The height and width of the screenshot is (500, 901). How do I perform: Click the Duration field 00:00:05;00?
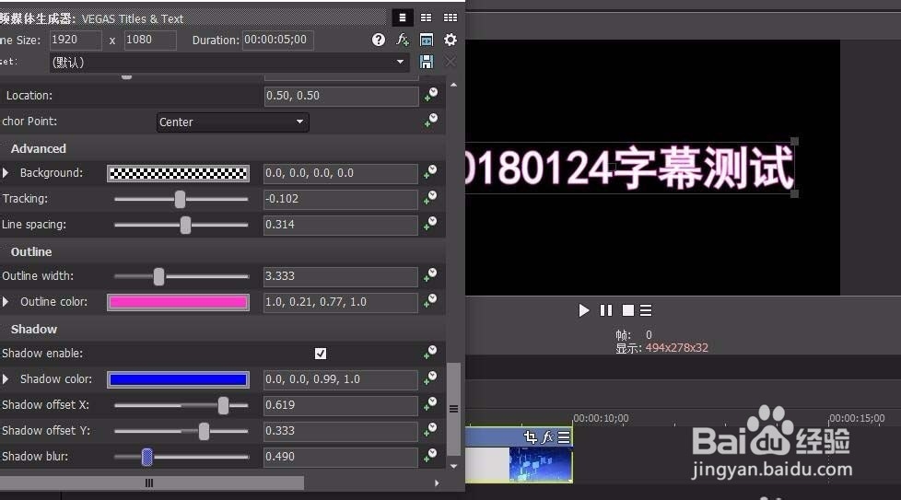(278, 40)
